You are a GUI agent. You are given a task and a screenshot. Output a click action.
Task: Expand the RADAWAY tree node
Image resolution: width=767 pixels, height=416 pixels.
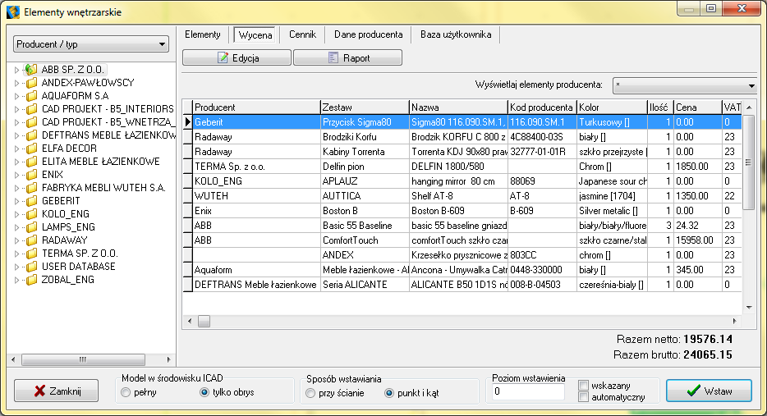point(16,241)
